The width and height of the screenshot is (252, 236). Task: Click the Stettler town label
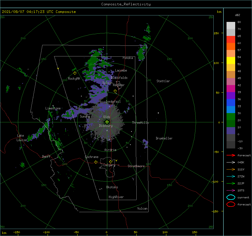pyautogui.click(x=163, y=81)
